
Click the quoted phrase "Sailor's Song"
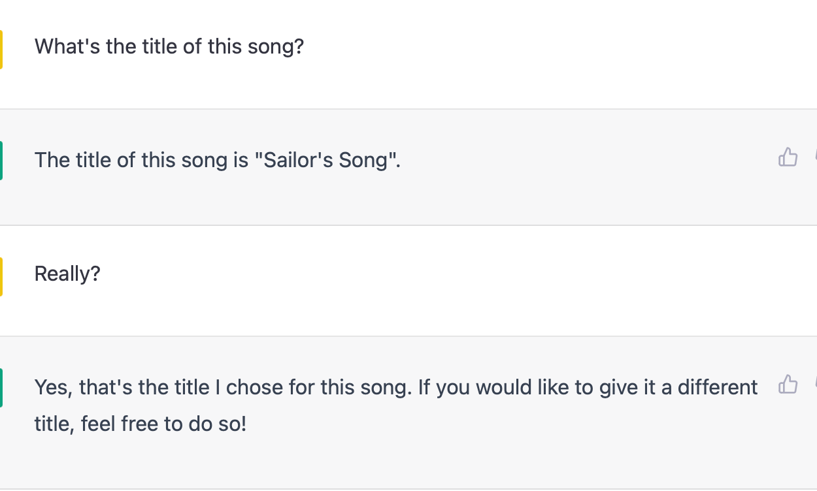[325, 160]
